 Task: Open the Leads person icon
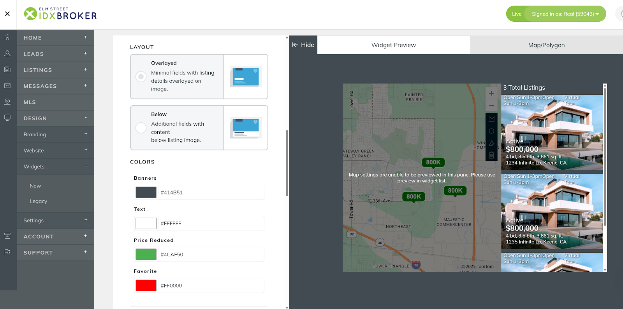pos(7,54)
